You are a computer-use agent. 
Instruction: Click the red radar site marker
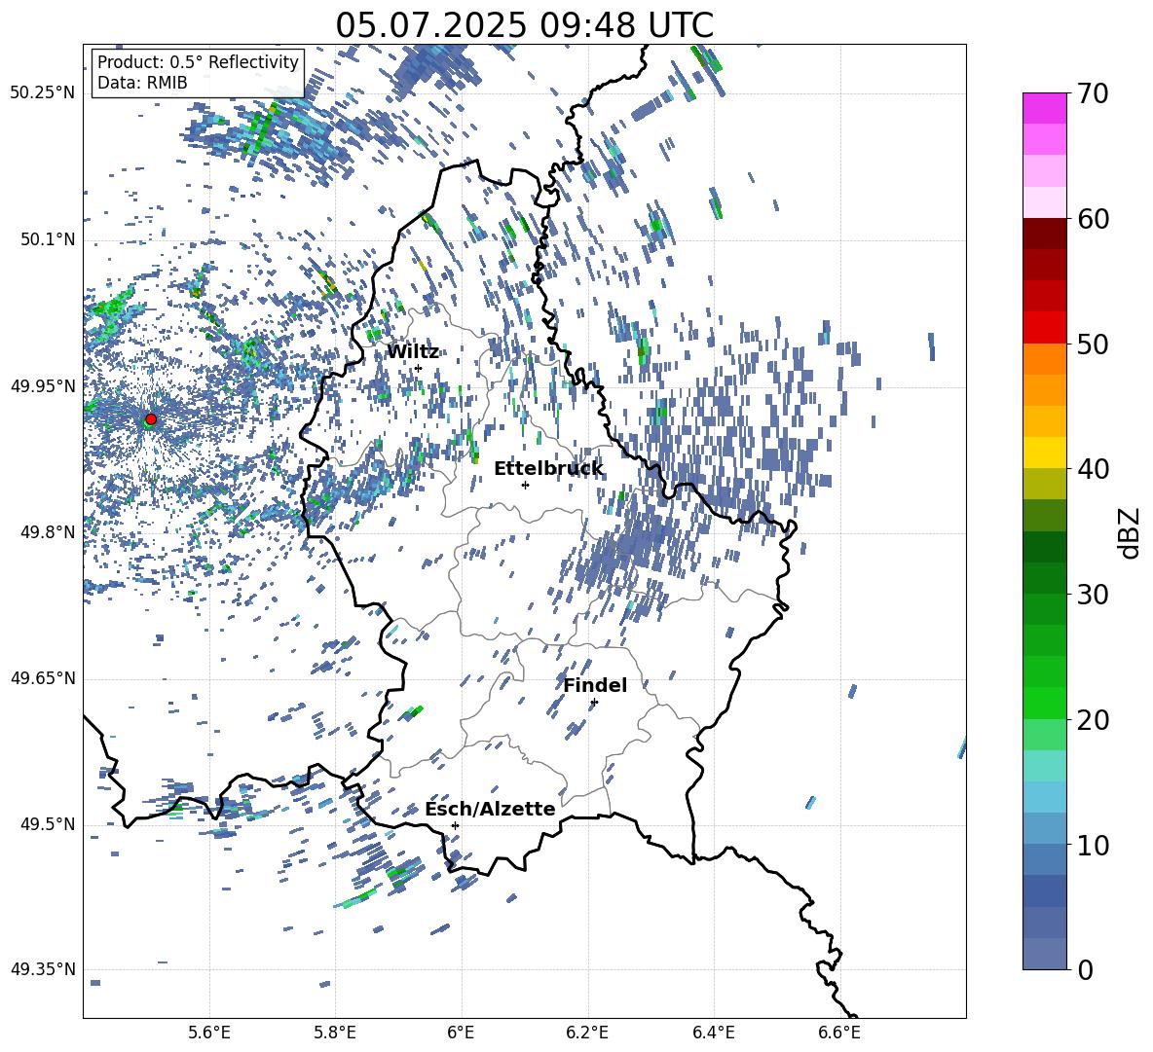[151, 419]
